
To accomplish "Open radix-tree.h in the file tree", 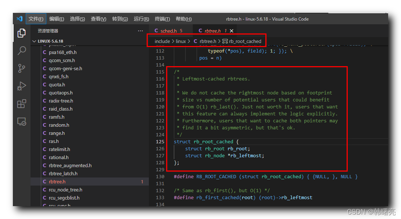I will [61, 101].
